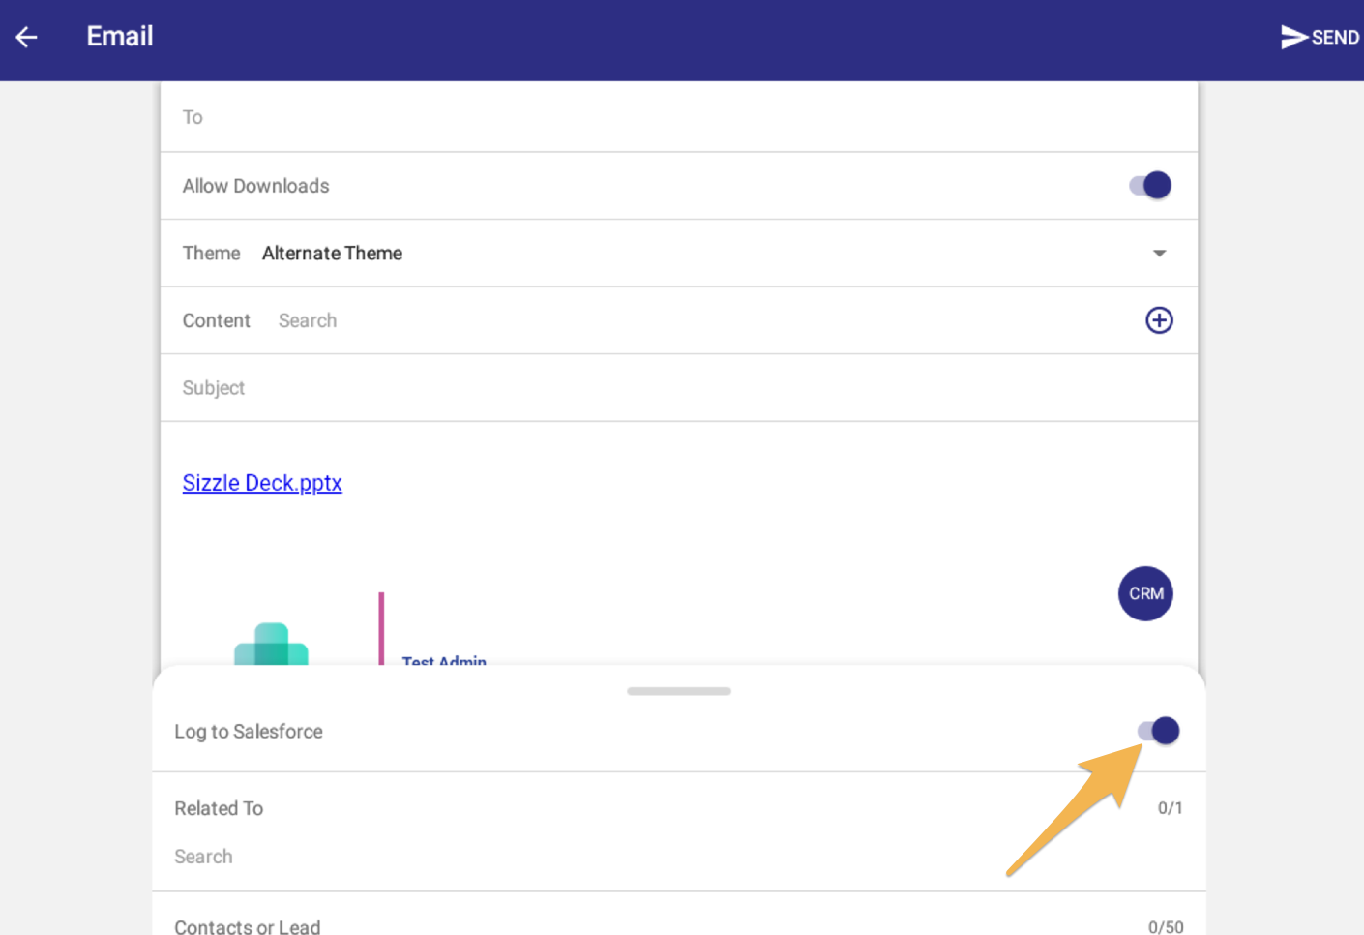Focus the Related To search box
This screenshot has height=935, width=1364.
click(580, 857)
